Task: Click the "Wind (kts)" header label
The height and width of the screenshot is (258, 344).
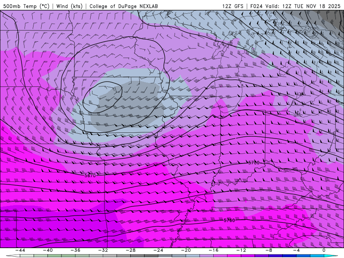Action: [x=69, y=6]
